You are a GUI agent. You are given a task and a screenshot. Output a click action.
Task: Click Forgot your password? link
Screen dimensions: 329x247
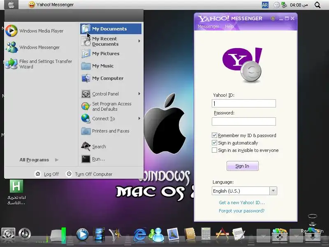[x=241, y=211]
